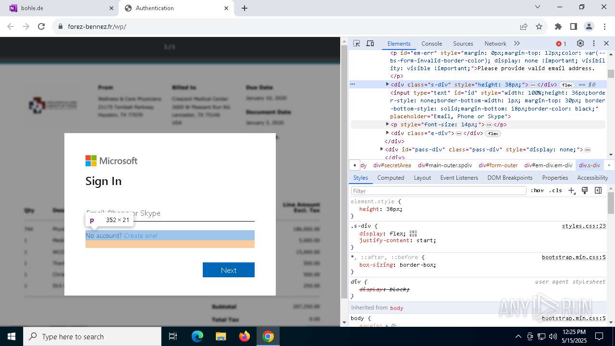Click the flex badge on e-div
This screenshot has height=346, width=615.
tap(493, 134)
